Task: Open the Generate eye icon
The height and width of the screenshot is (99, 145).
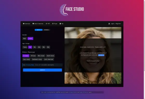Action: pyautogui.click(x=24, y=24)
